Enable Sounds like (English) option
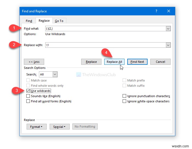192x149 pixels. pyautogui.click(x=28, y=96)
